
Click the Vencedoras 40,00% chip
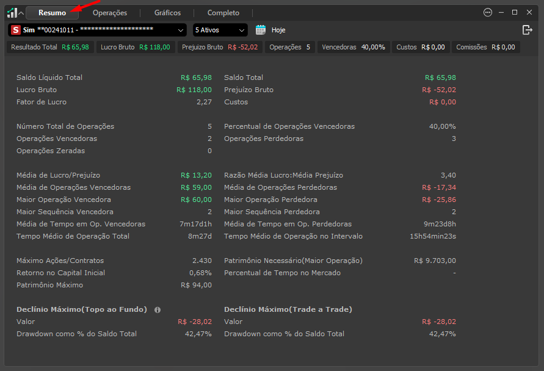coord(354,47)
